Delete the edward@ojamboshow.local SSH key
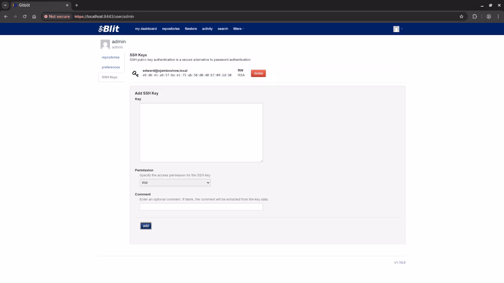This screenshot has width=504, height=283. (258, 74)
